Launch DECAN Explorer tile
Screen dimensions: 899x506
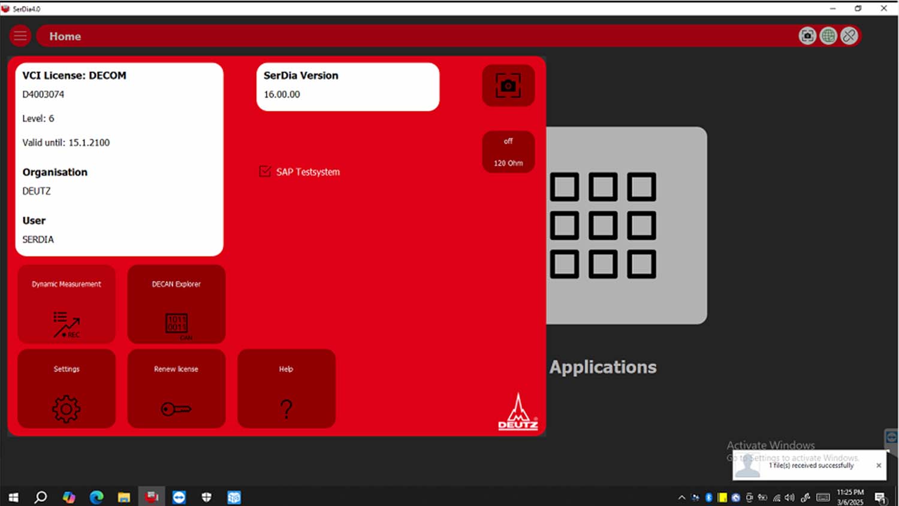[x=176, y=304]
